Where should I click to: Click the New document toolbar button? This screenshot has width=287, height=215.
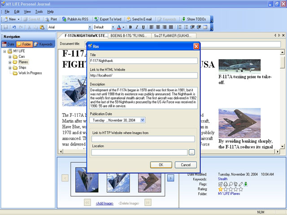(10, 19)
